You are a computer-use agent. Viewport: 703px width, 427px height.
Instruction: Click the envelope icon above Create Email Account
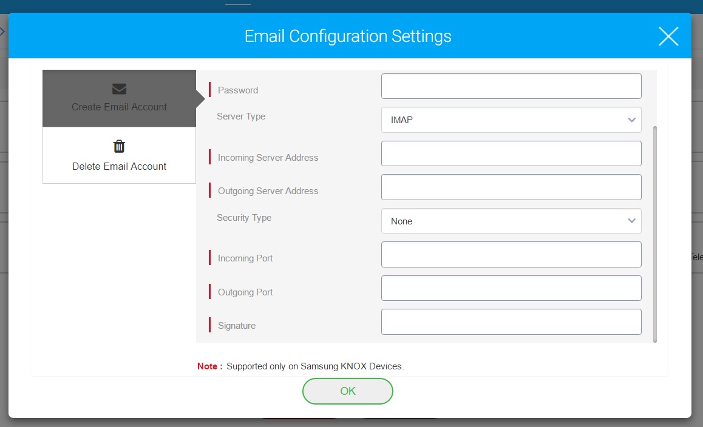tap(119, 88)
